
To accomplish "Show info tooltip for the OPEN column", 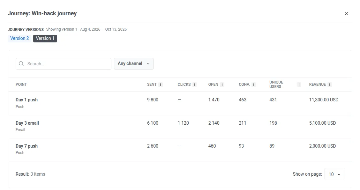I will click(x=222, y=84).
